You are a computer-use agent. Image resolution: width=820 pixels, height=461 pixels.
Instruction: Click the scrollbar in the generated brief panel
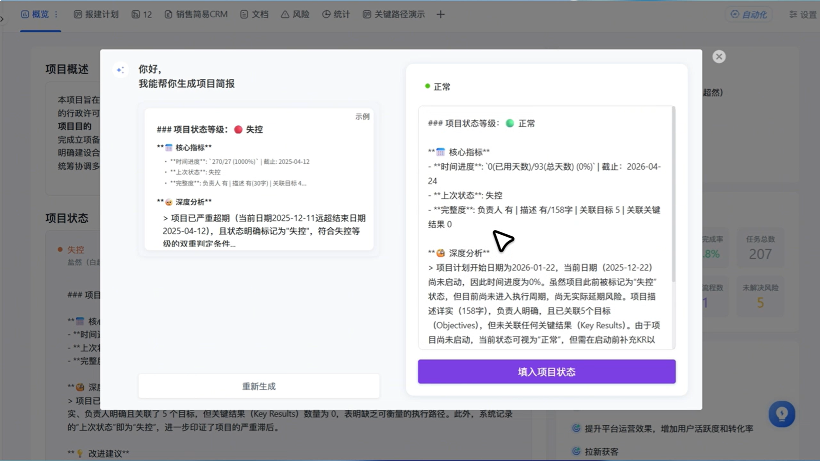[674, 195]
